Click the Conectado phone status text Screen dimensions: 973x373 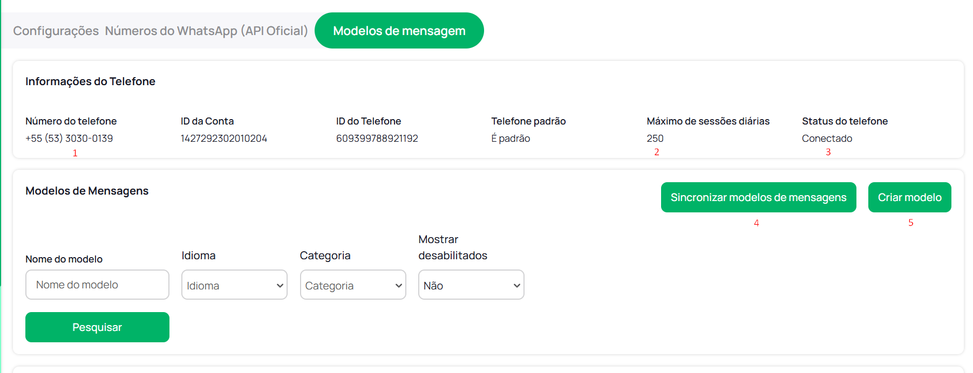(827, 139)
